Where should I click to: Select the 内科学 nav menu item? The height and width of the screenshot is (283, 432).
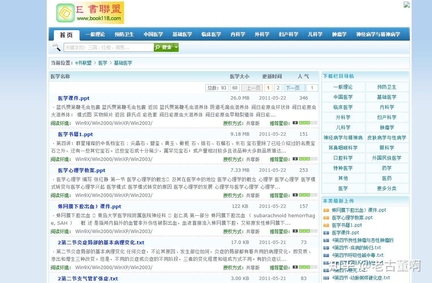238,34
